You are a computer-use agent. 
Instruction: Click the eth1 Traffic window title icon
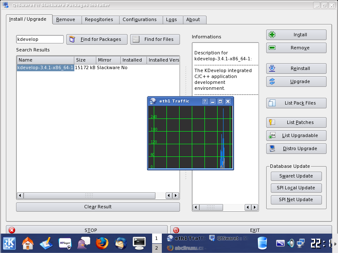click(x=153, y=101)
